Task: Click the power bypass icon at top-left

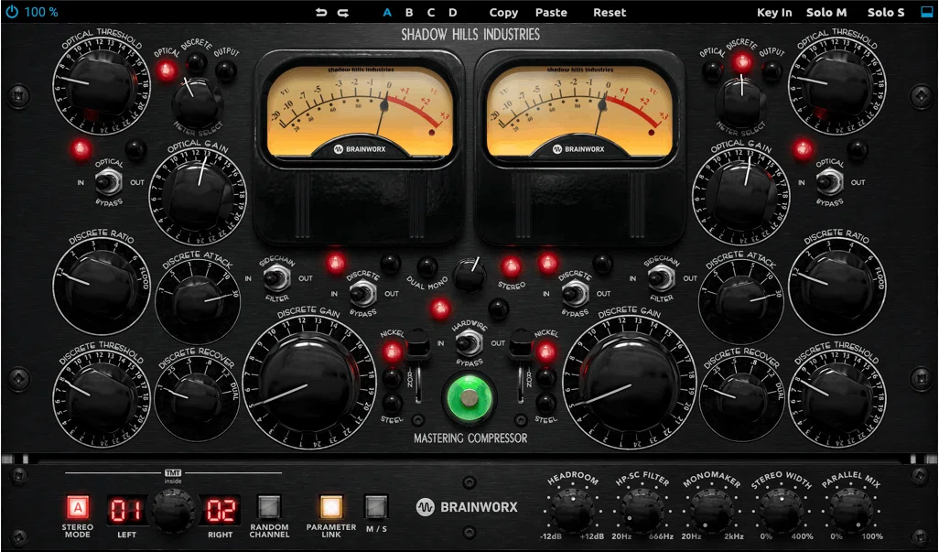Action: point(11,11)
